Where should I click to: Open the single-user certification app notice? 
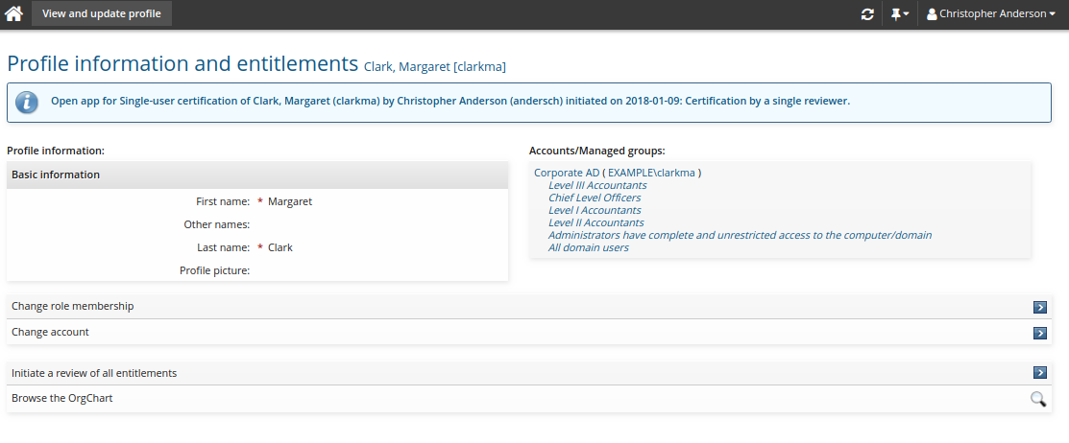[449, 101]
